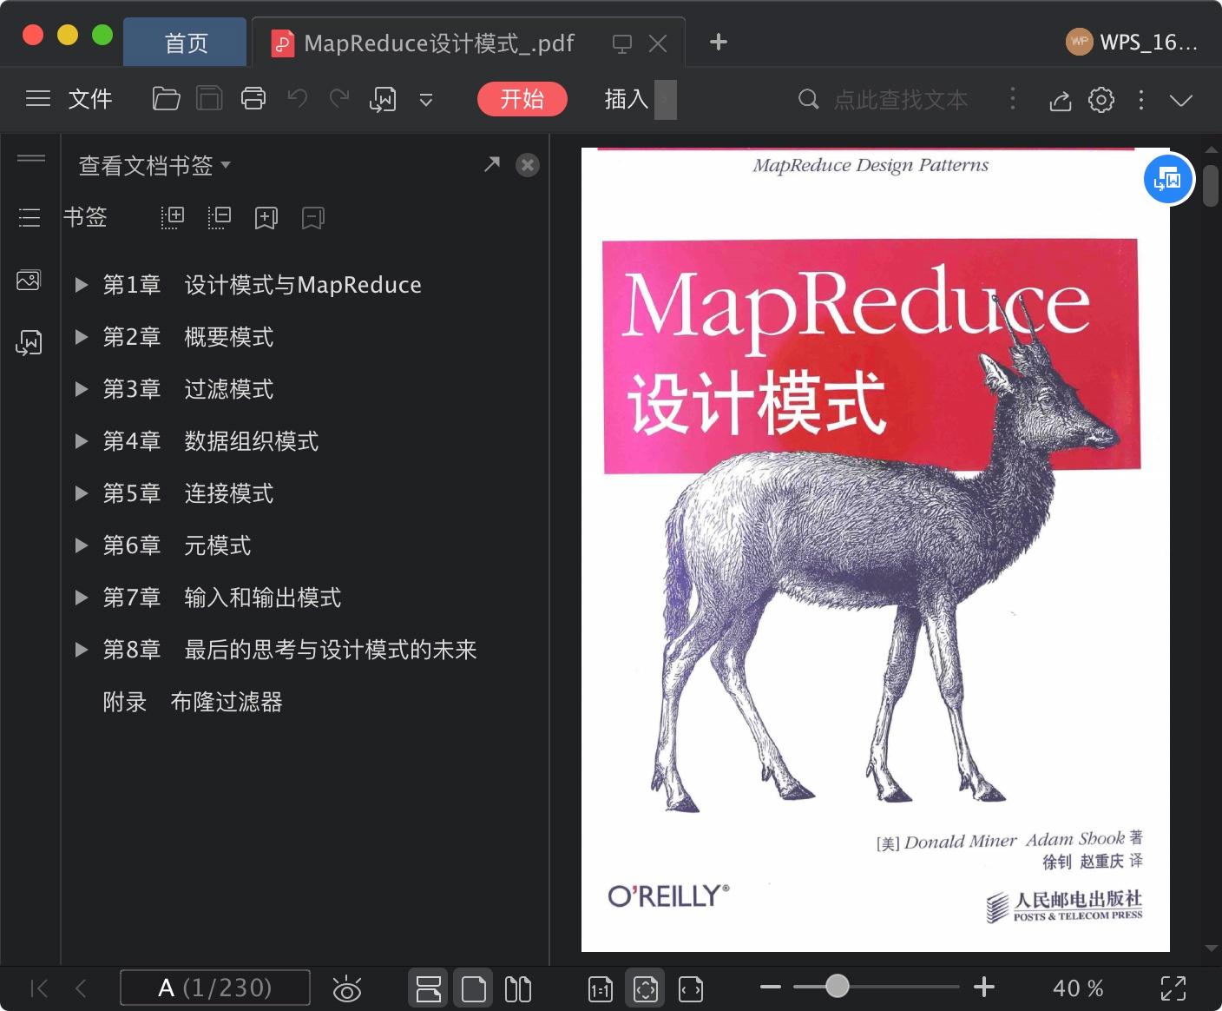This screenshot has height=1011, width=1222.
Task: Close the MapReduce设计模式_.pdf tab
Action: [x=658, y=43]
